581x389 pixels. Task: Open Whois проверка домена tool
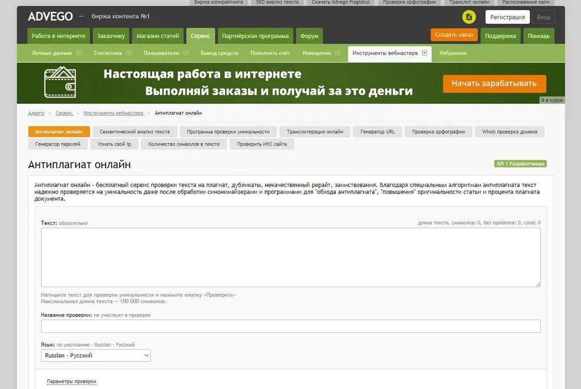510,132
